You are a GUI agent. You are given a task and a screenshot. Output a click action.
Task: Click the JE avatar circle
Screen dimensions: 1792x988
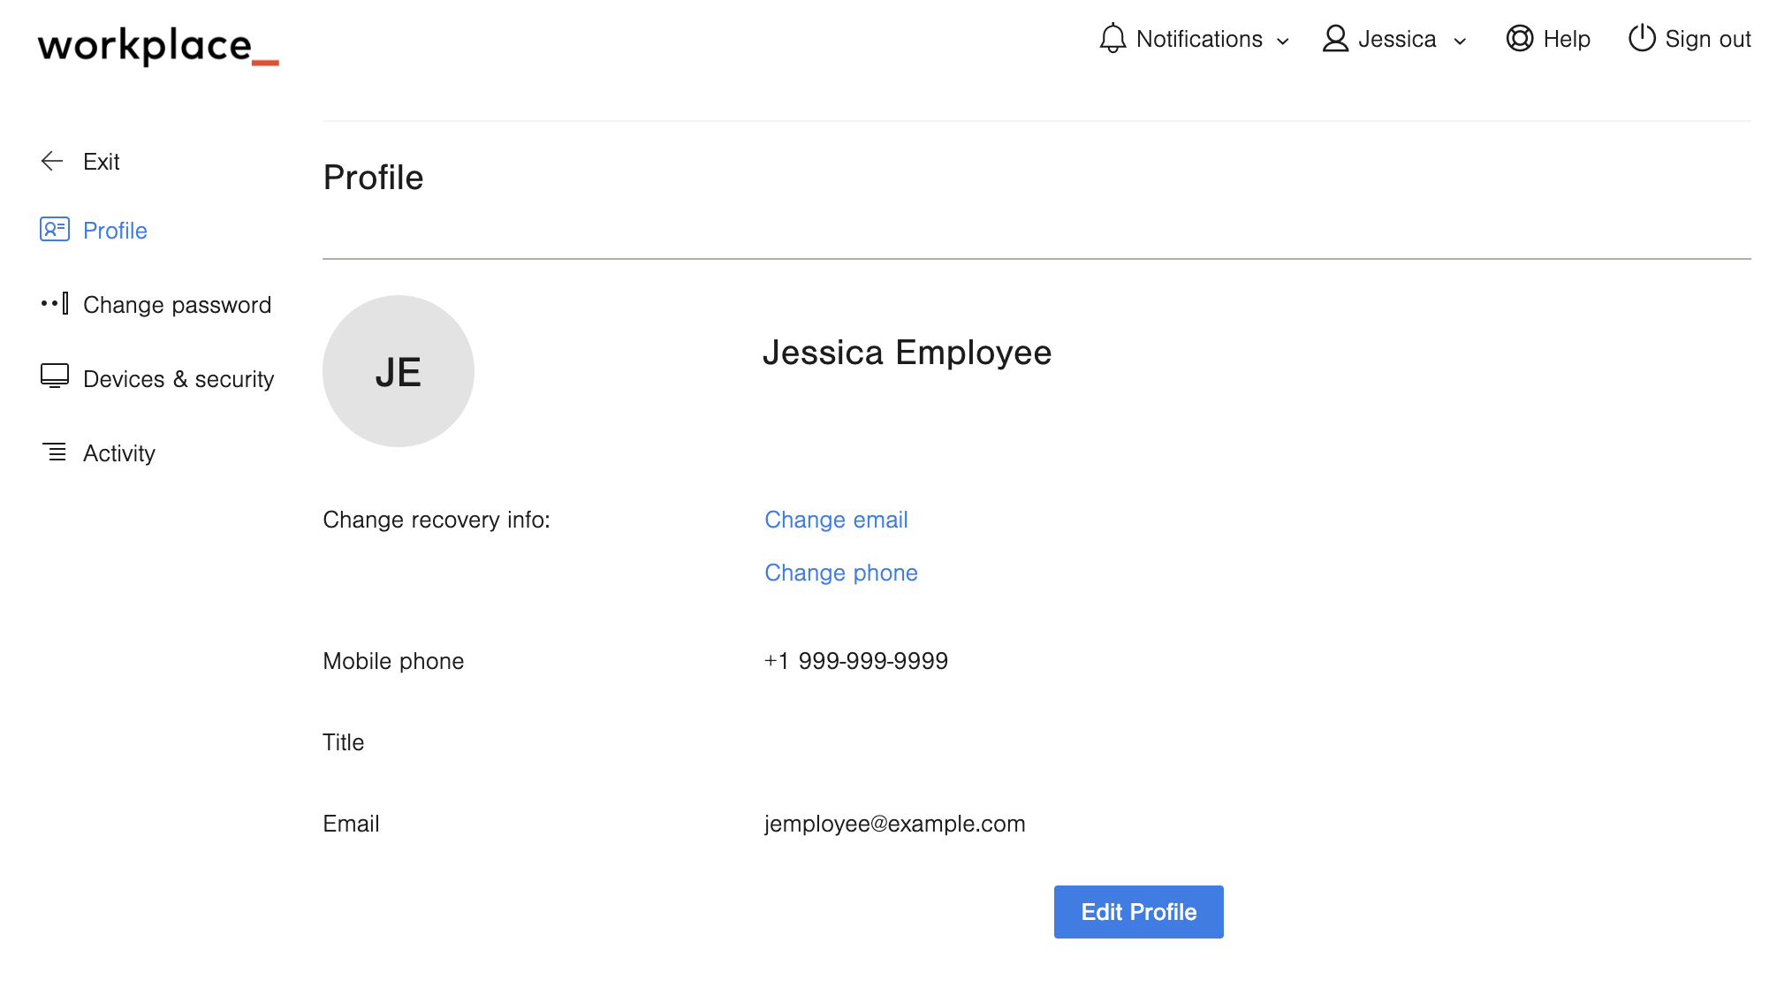click(x=399, y=371)
